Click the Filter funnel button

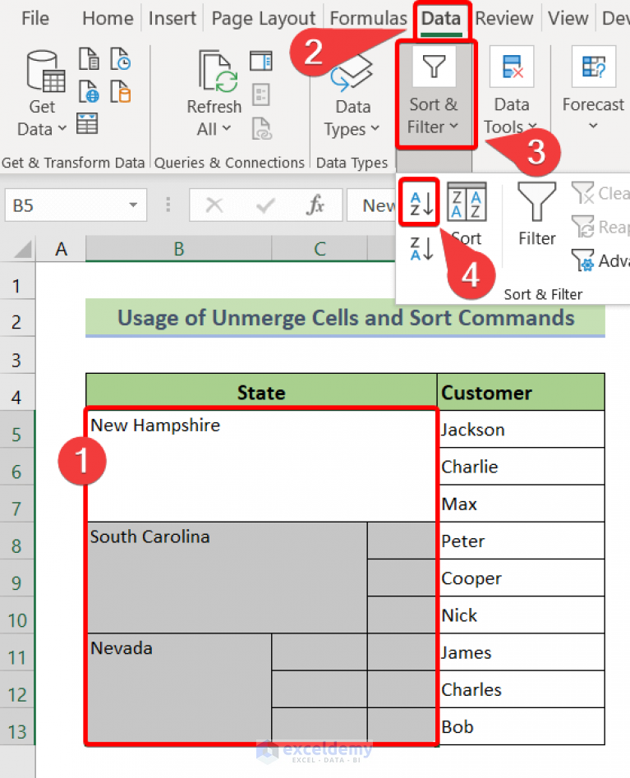tap(536, 214)
